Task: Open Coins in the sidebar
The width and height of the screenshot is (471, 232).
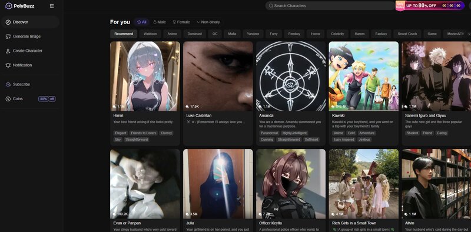Action: (x=30, y=99)
